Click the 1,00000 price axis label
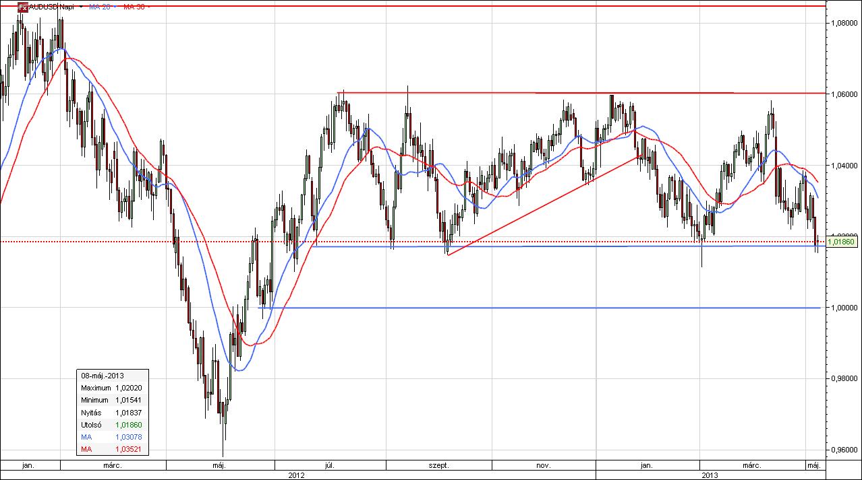This screenshot has width=862, height=480. [843, 308]
